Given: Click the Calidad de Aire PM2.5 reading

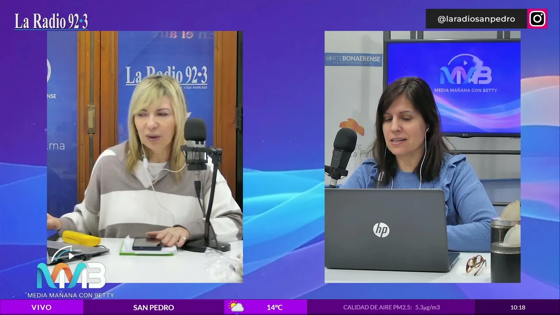Looking at the screenshot, I should coord(392,308).
